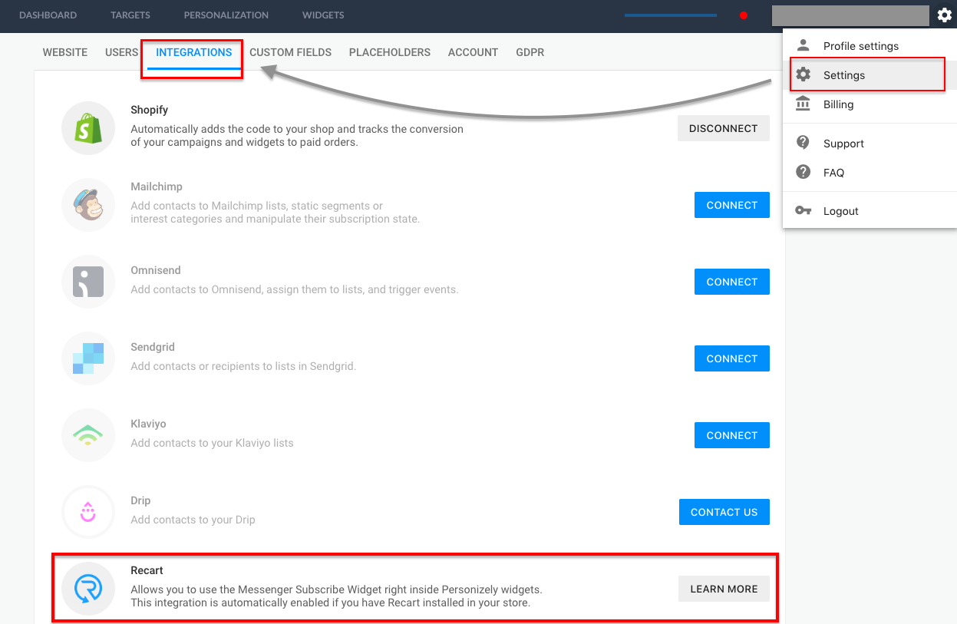The image size is (957, 624).
Task: Switch to the Website tab
Action: point(65,52)
